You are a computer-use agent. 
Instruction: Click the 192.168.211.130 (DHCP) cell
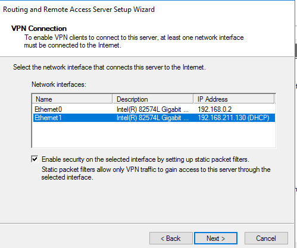pos(233,118)
